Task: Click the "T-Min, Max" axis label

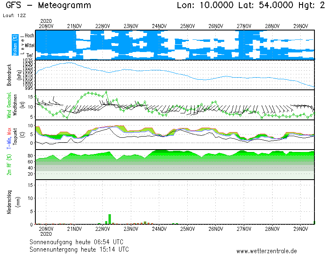Action: tap(9, 138)
